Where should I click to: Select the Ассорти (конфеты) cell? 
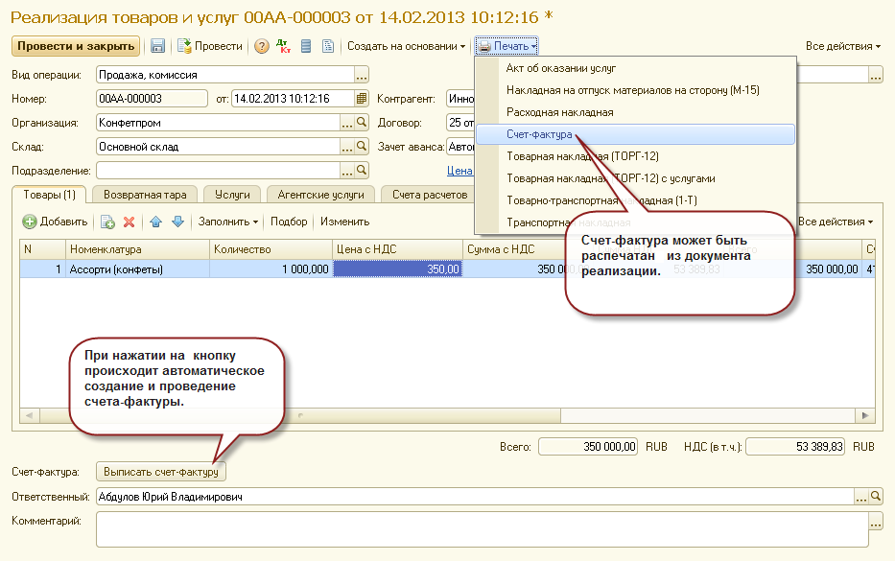137,269
